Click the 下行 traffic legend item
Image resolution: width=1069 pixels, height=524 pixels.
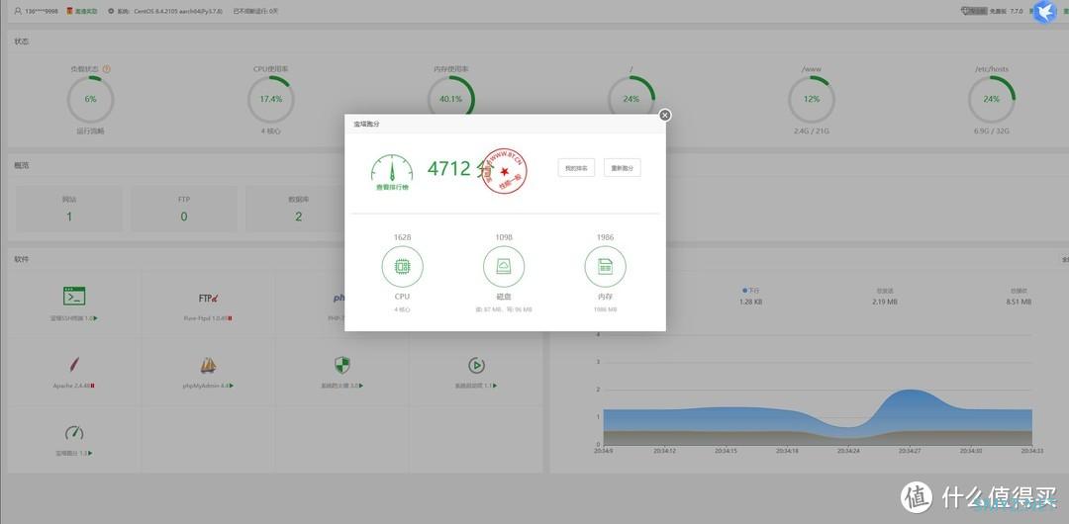coord(750,291)
